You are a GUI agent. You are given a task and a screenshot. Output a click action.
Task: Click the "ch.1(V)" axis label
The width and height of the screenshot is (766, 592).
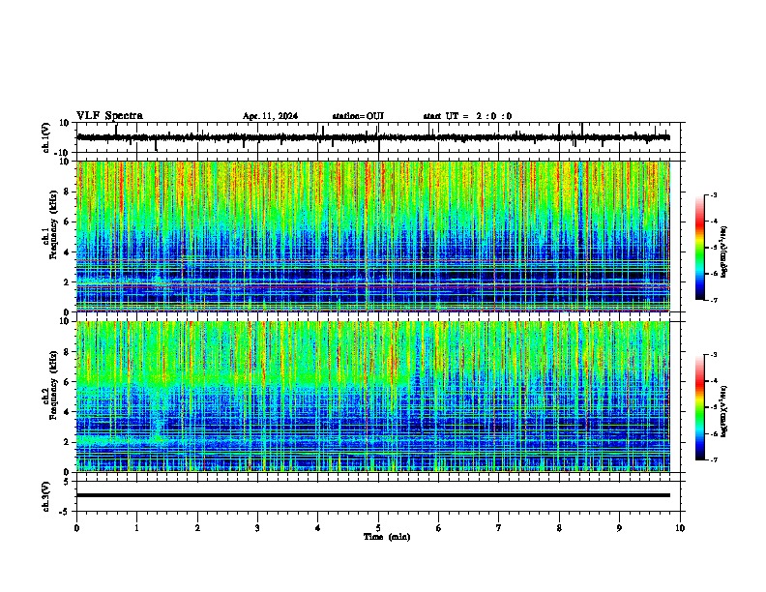[46, 137]
